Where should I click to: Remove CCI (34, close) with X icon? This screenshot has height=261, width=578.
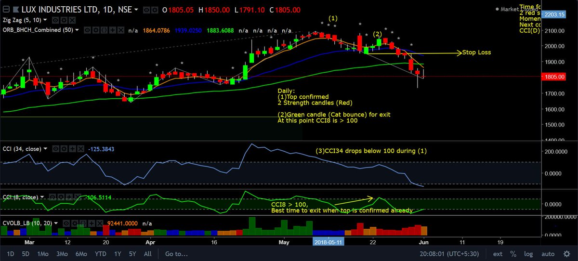(81, 149)
